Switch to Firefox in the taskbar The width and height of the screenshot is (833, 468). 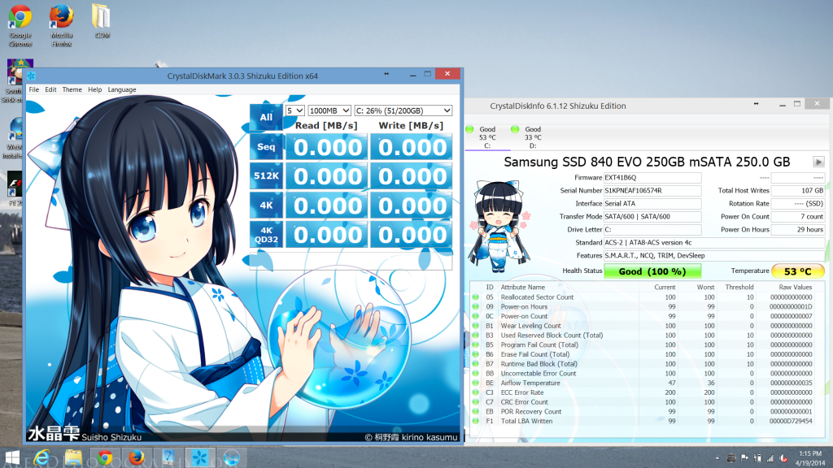point(137,457)
